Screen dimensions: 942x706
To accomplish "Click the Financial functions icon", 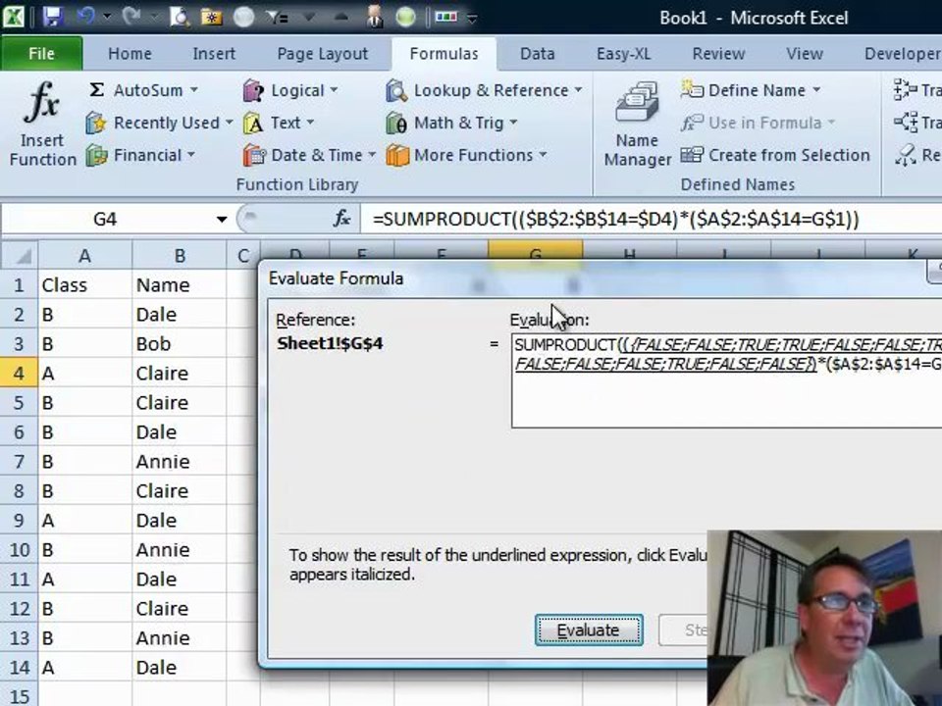I will click(x=96, y=156).
